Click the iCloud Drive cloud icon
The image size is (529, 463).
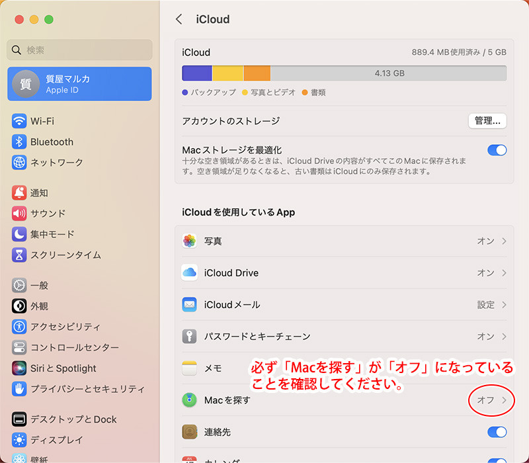(190, 273)
